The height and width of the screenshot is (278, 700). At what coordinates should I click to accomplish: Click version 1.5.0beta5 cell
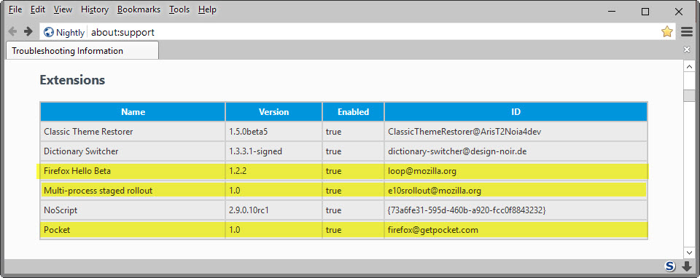(x=273, y=132)
